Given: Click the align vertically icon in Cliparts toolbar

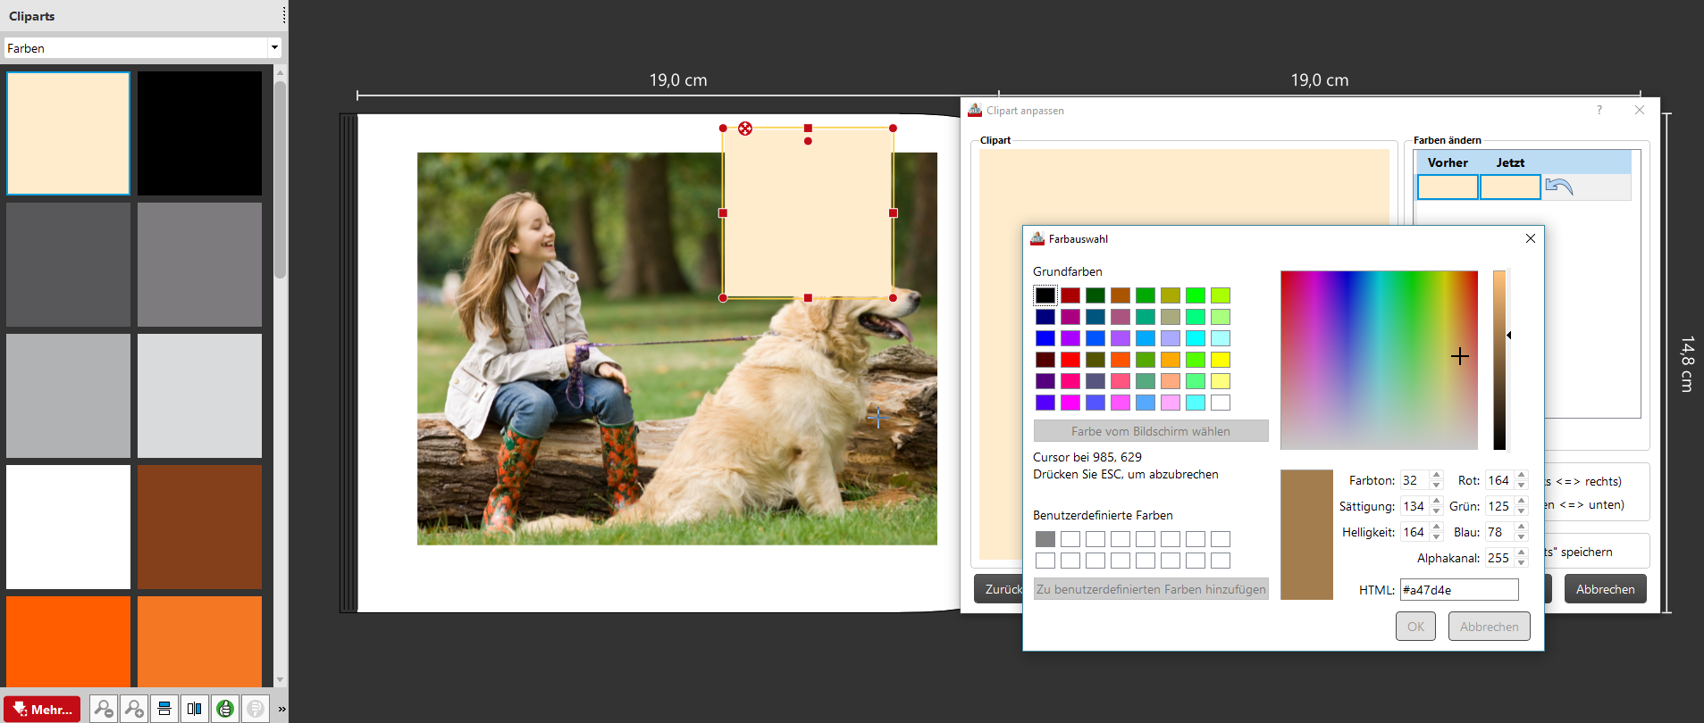Looking at the screenshot, I should [164, 709].
